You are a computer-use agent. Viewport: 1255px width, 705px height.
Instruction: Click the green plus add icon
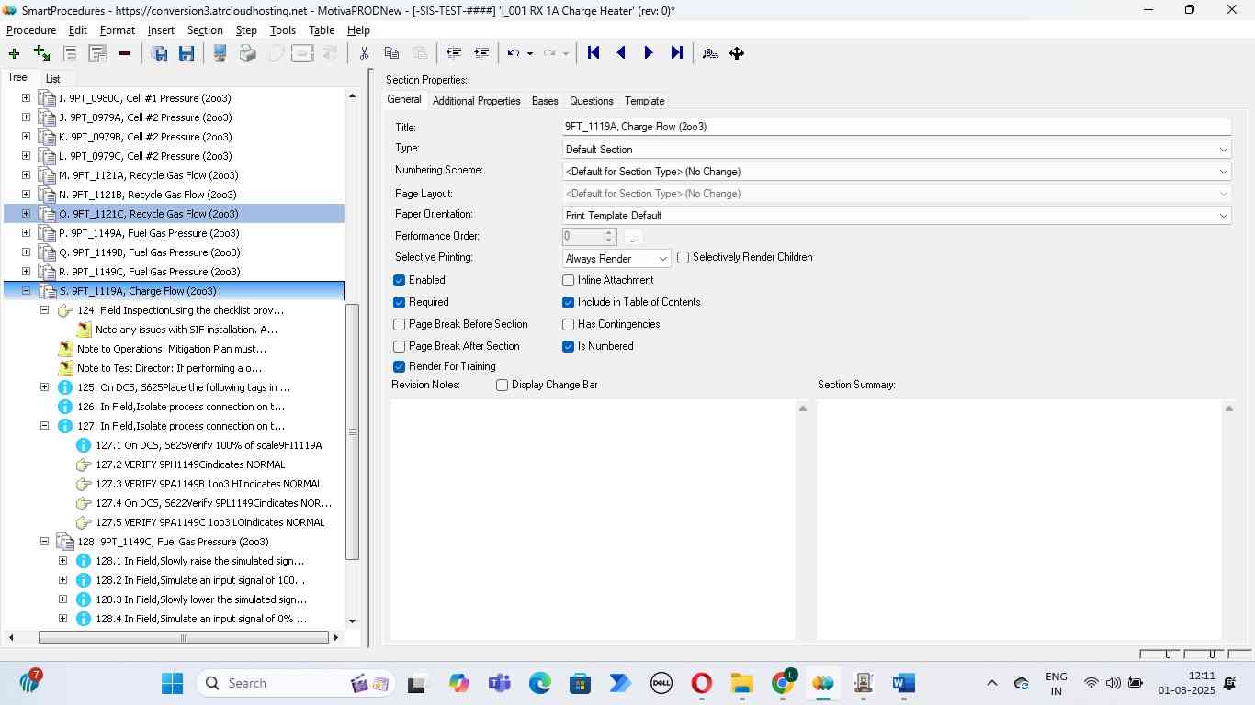click(14, 53)
